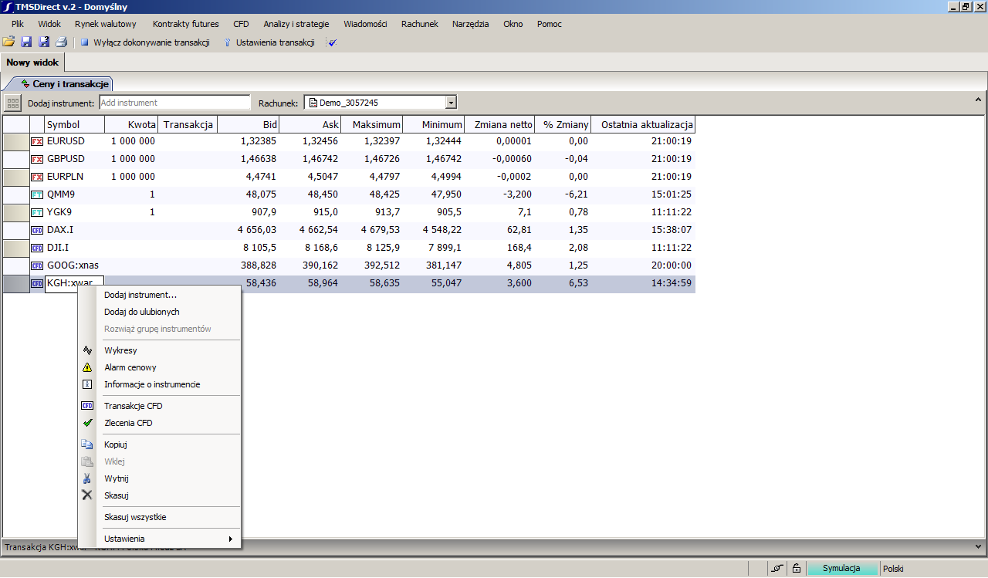This screenshot has height=578, width=988.
Task: Click the copy icon next to Kopiuj
Action: click(87, 444)
